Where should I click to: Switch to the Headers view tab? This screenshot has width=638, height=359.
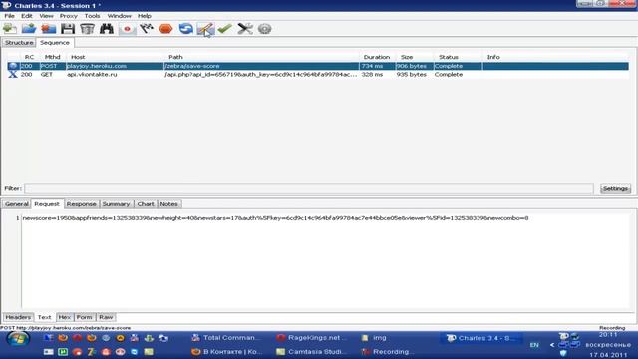click(x=18, y=317)
